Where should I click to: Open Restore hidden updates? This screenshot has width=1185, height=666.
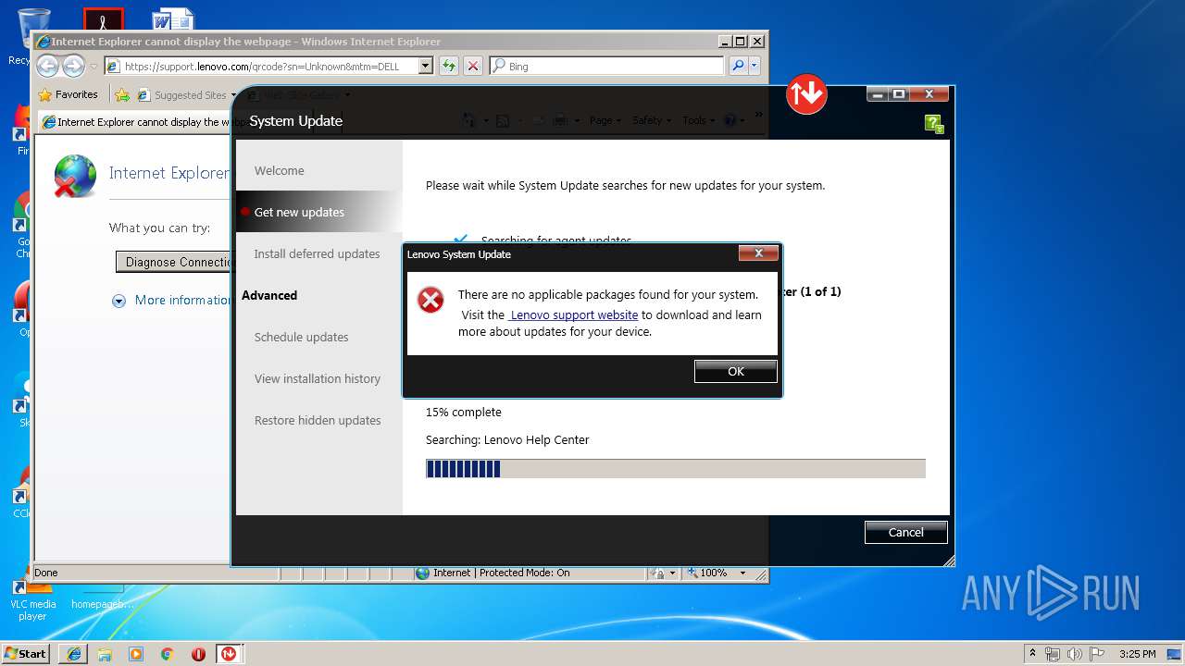click(x=318, y=420)
